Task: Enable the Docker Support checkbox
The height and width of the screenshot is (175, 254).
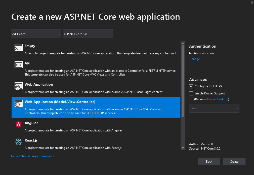Action: tap(191, 93)
